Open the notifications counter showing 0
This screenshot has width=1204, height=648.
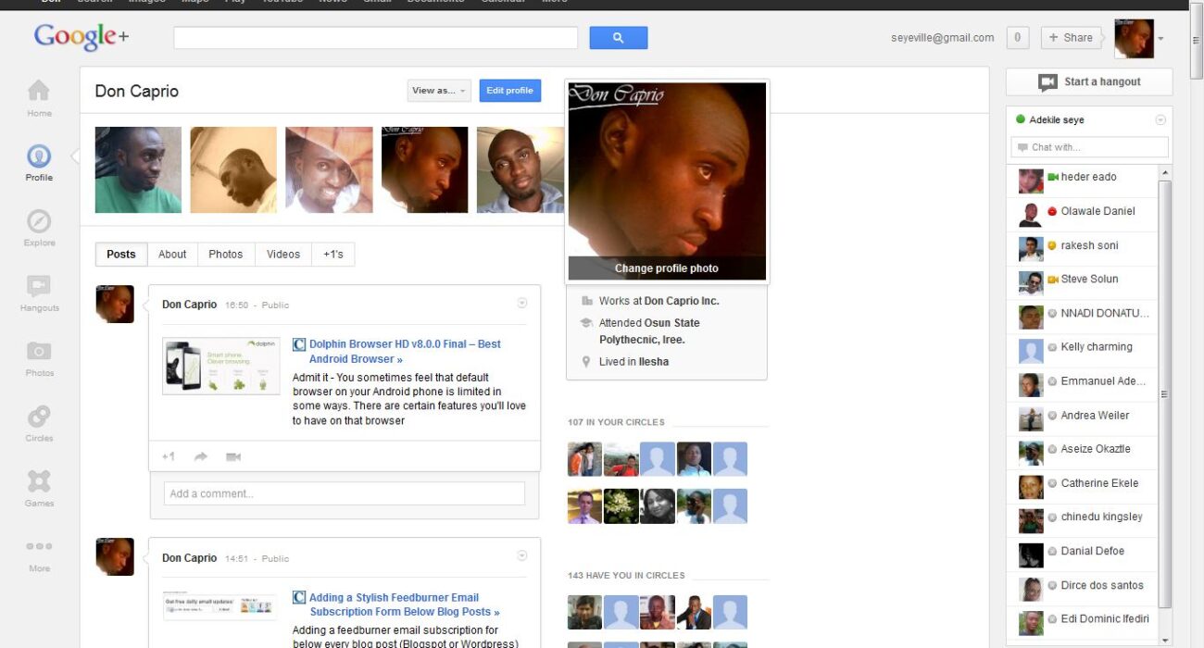click(x=1017, y=38)
